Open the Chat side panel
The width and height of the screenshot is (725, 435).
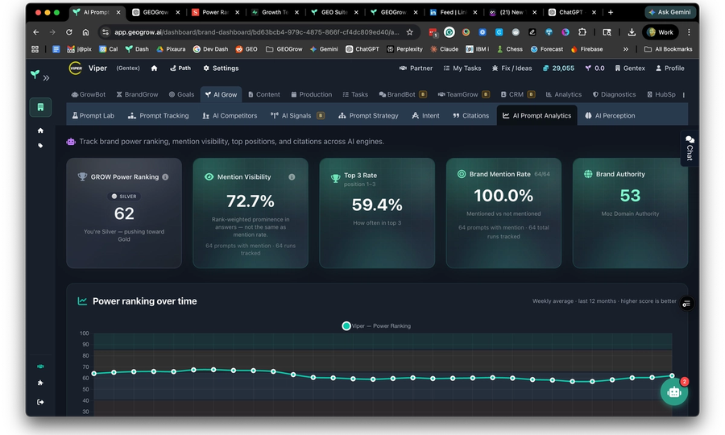click(x=690, y=148)
